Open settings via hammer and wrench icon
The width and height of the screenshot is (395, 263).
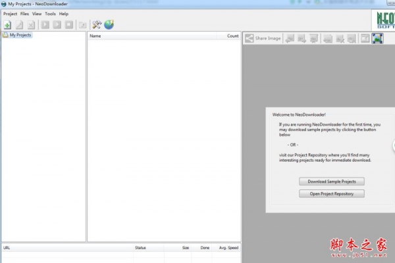pos(97,25)
